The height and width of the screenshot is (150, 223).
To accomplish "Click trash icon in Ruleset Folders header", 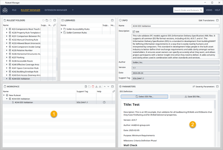I will pos(51,20).
